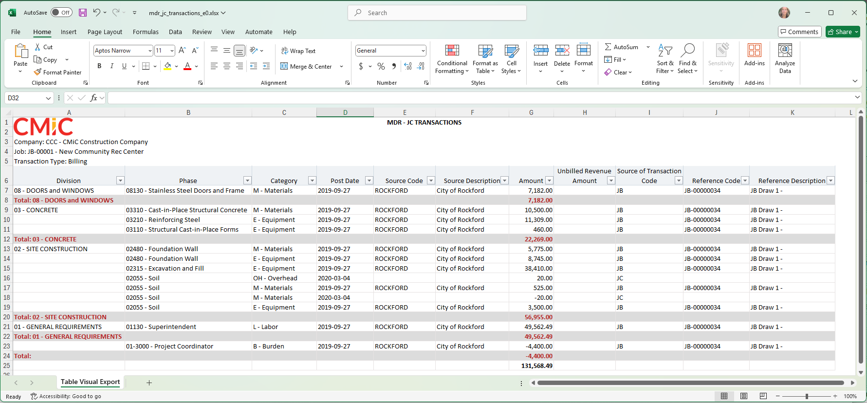Image resolution: width=867 pixels, height=403 pixels.
Task: Open the Add-ins icon
Action: [755, 50]
